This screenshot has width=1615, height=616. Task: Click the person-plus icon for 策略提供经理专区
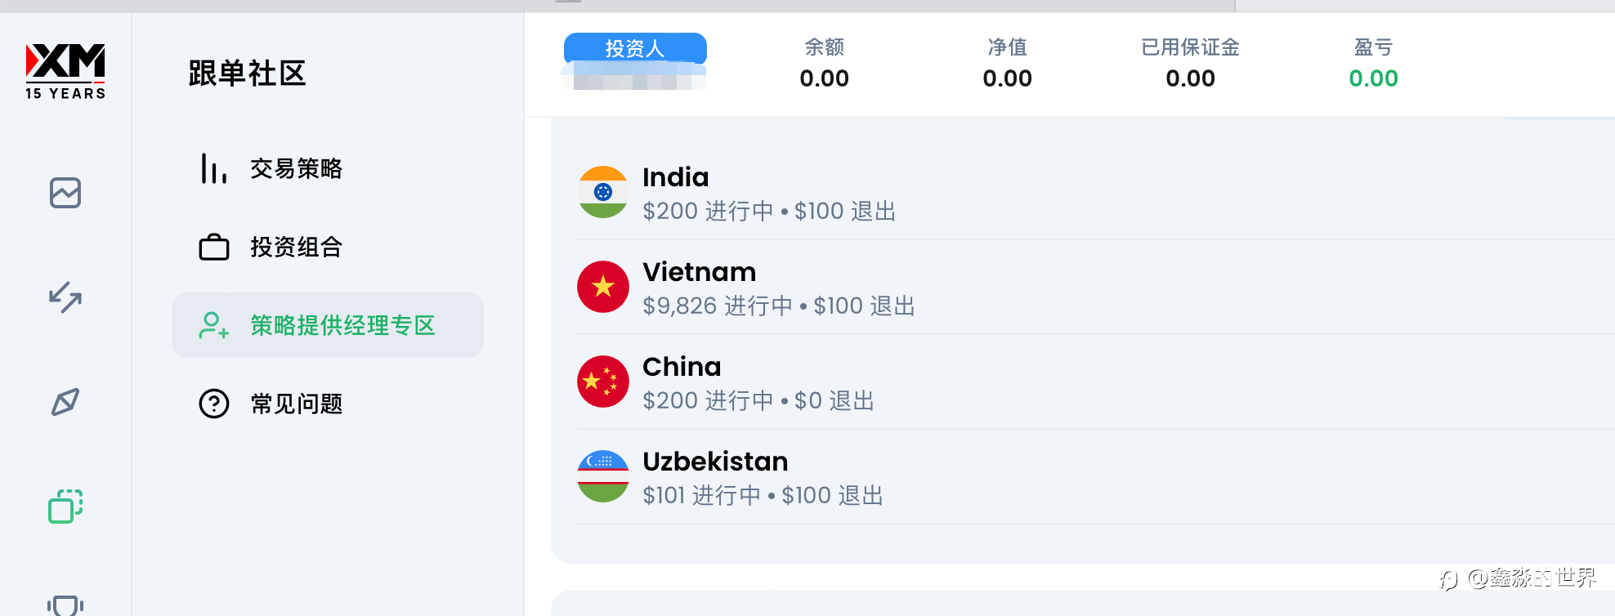coord(213,325)
